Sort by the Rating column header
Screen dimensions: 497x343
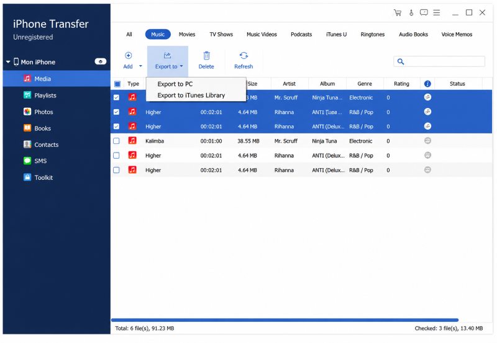[401, 84]
